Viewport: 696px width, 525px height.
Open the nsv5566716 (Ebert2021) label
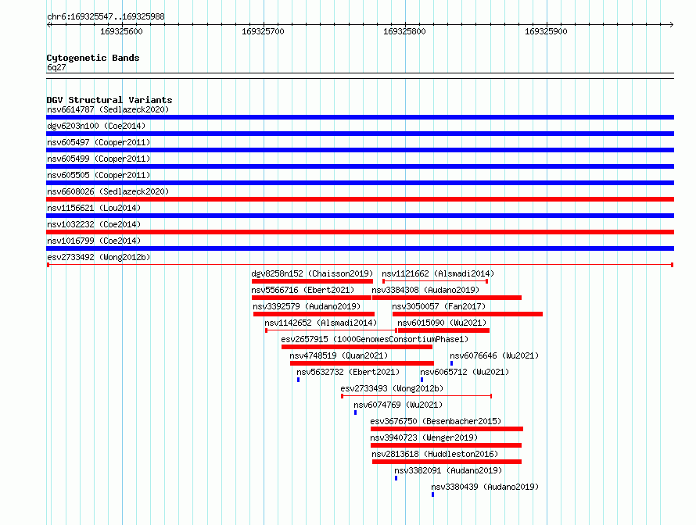point(303,290)
